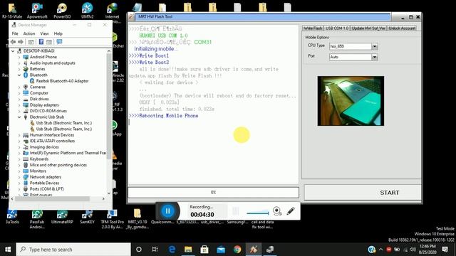
Task: Expand Android Phone node
Action: 19,57
